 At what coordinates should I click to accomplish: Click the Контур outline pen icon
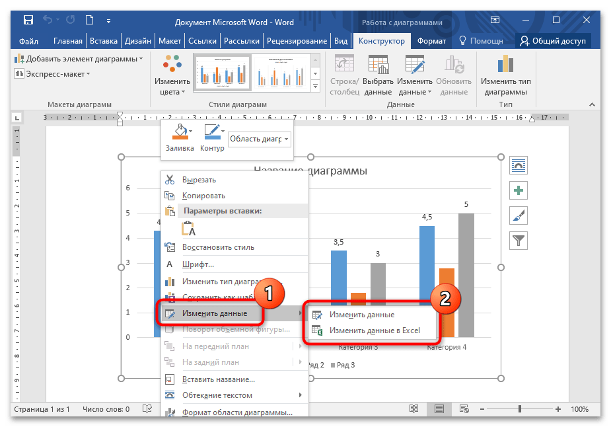(212, 132)
